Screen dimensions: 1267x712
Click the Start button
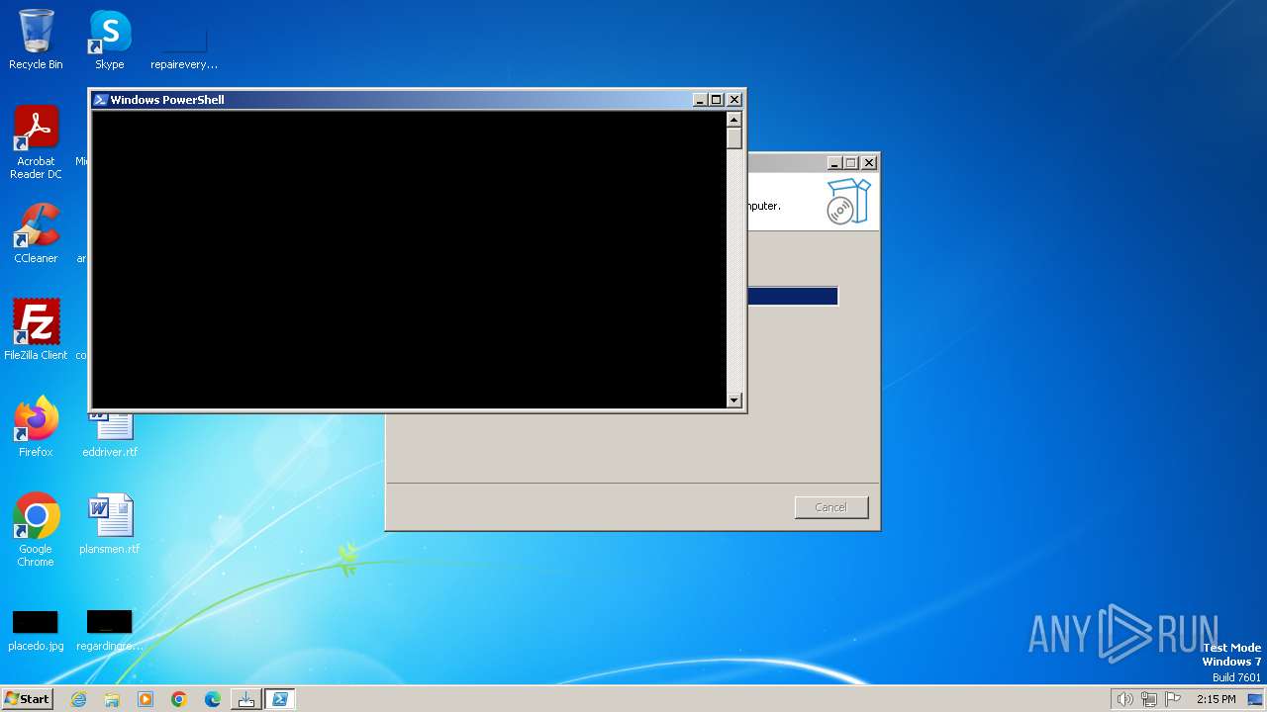(x=27, y=698)
